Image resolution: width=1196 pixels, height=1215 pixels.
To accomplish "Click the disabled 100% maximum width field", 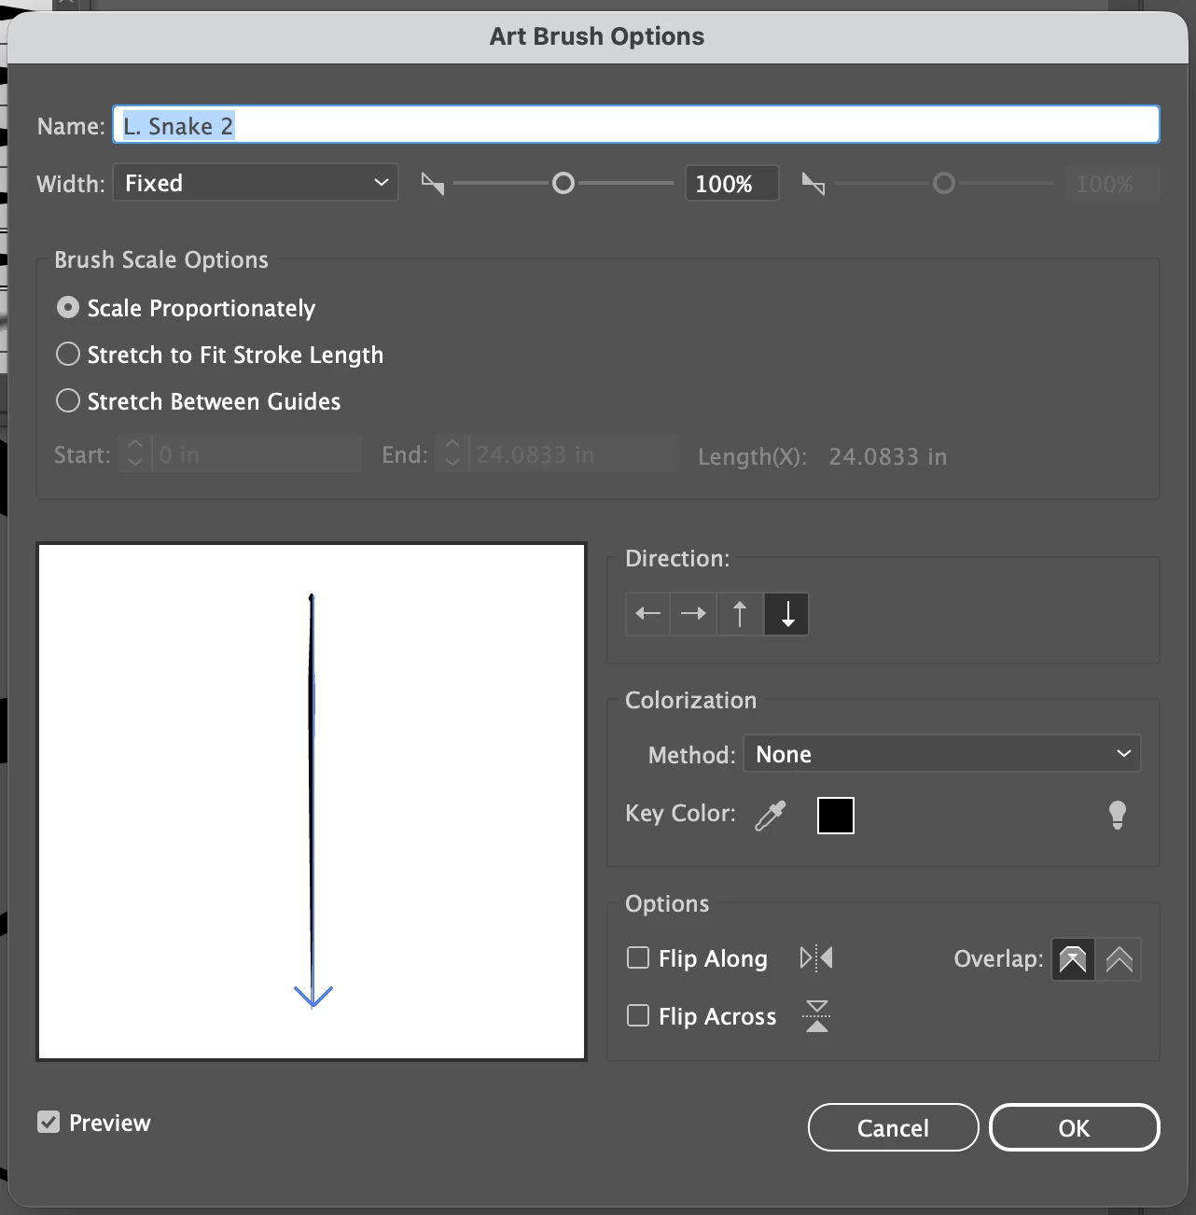I will coord(1113,184).
